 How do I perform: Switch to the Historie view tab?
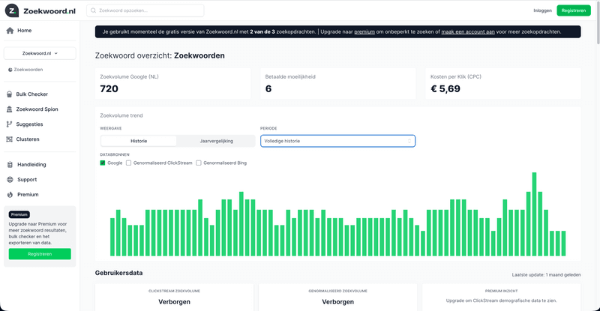coord(139,141)
